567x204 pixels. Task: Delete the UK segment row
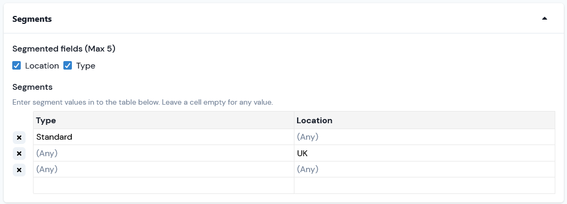(x=19, y=154)
